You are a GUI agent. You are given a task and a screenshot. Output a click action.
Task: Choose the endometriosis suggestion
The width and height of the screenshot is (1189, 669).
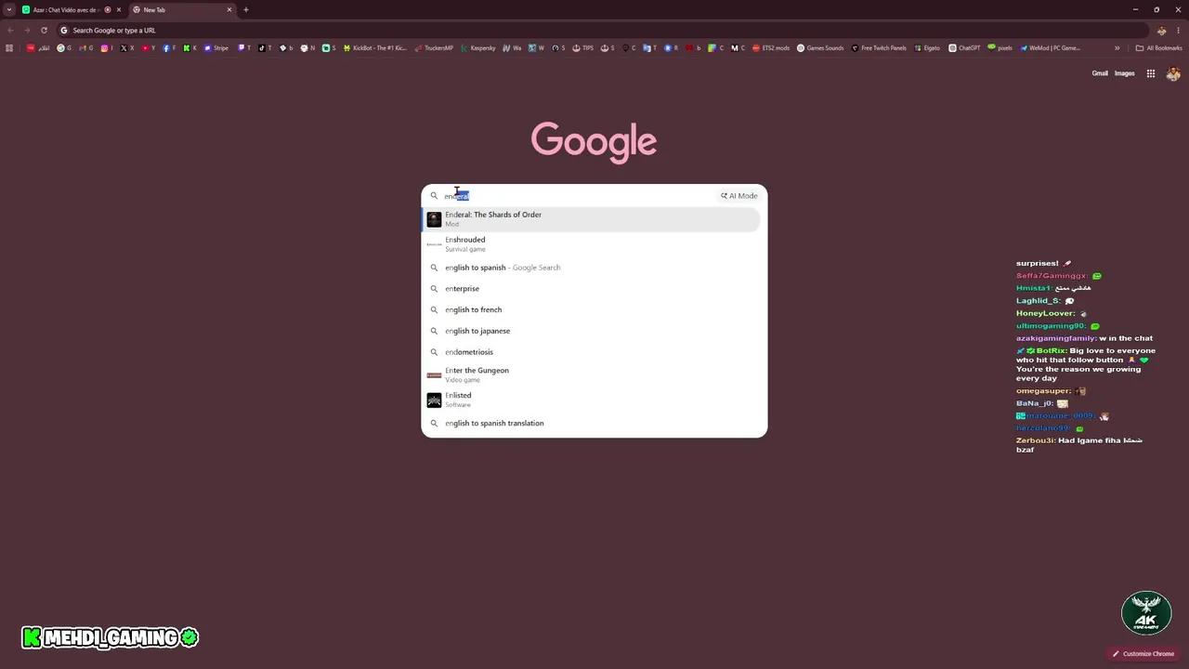[x=593, y=352]
